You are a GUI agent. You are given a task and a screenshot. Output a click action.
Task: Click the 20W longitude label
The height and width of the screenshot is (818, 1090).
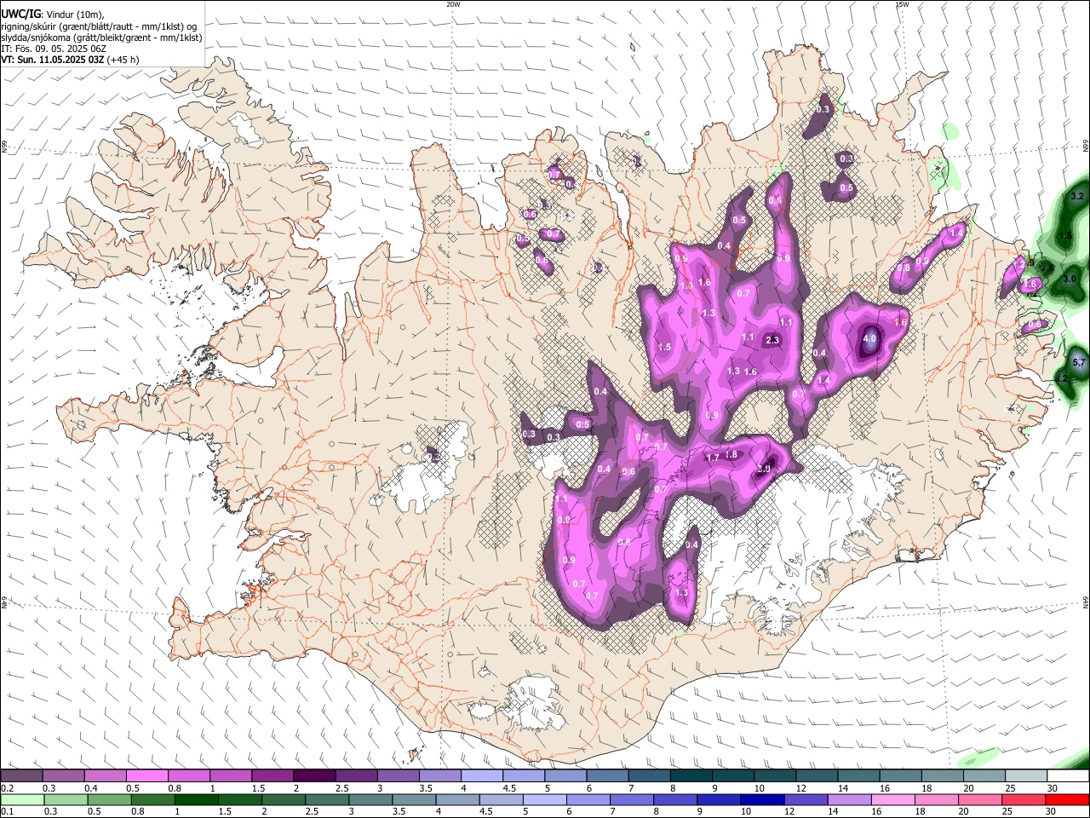453,4
